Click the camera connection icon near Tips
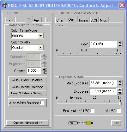The width and height of the screenshot is (127, 132). click(81, 123)
